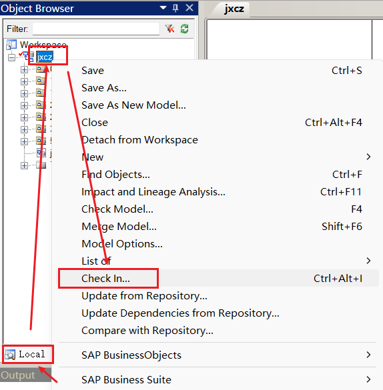Click into the Filter text field

point(96,29)
